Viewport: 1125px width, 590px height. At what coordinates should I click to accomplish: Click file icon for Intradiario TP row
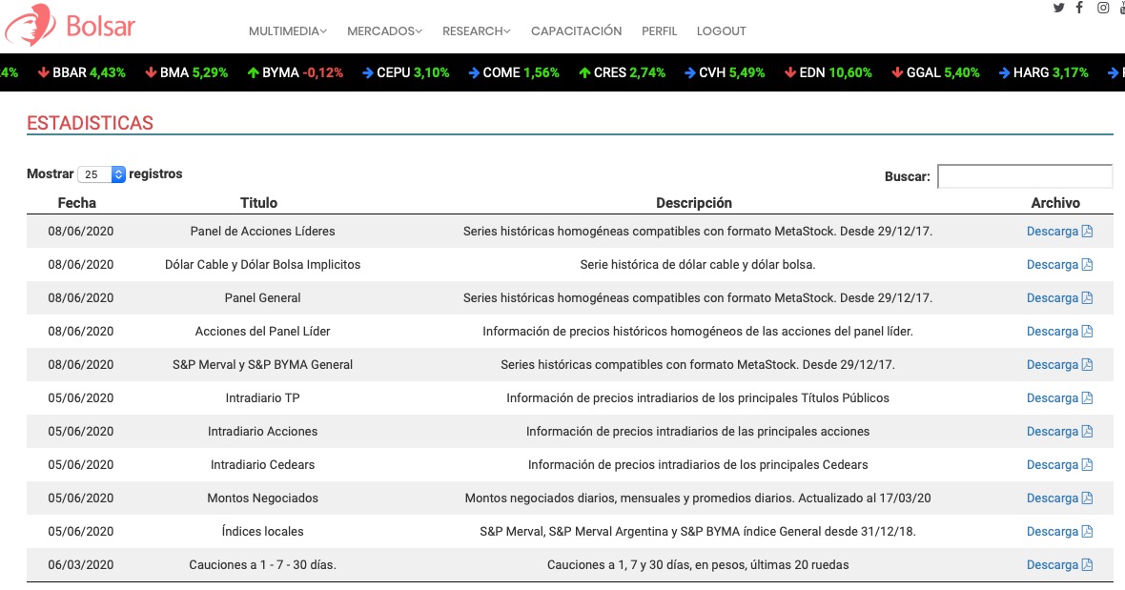coord(1087,397)
